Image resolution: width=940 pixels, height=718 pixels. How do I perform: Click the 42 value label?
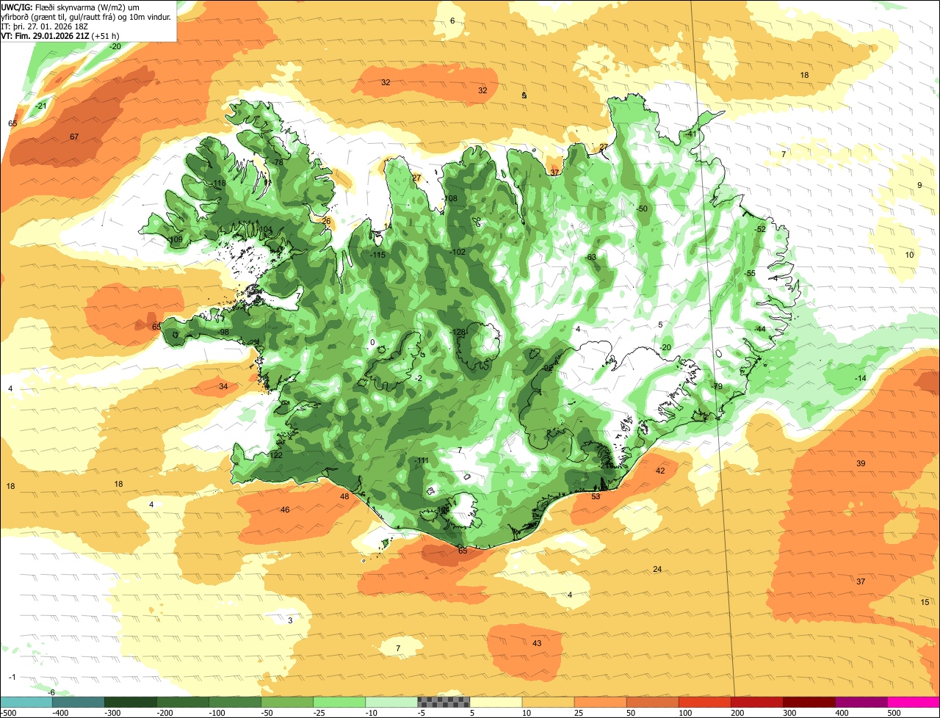(660, 471)
